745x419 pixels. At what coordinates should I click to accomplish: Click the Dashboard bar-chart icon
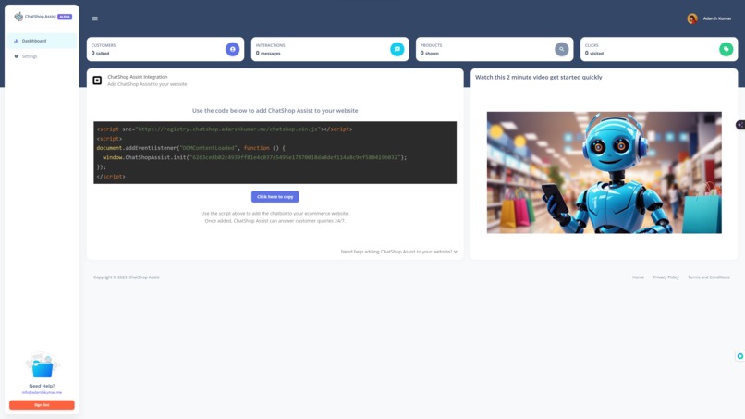tap(16, 41)
